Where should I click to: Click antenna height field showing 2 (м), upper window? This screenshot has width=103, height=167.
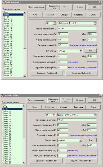click(62, 62)
